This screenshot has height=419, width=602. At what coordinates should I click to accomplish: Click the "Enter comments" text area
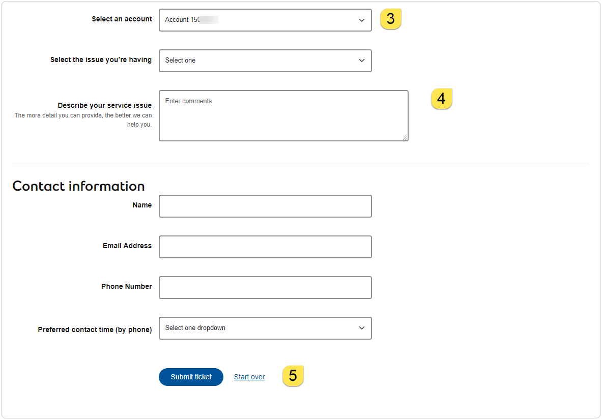pos(283,115)
